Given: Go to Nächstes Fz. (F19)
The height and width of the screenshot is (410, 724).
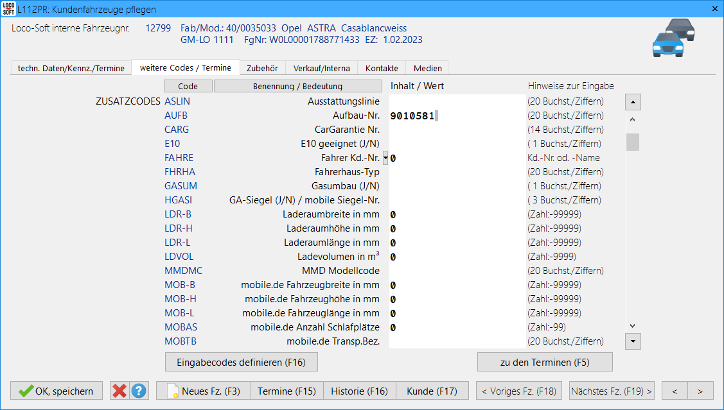Looking at the screenshot, I should pyautogui.click(x=611, y=391).
